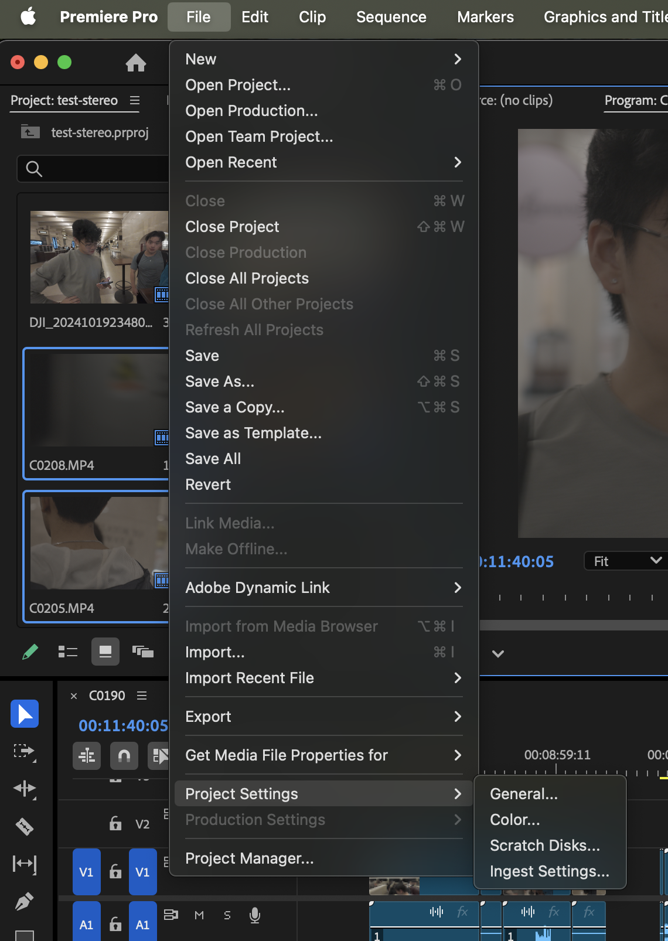Open the Edit menu in menu bar
This screenshot has width=668, height=941.
pos(255,17)
